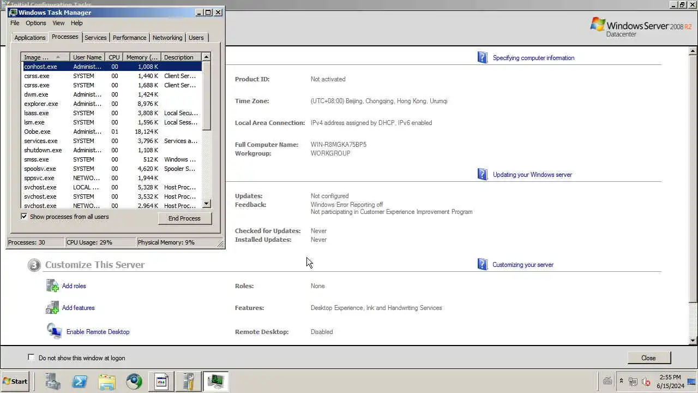Image resolution: width=698 pixels, height=393 pixels.
Task: Switch to the Applications tab
Action: click(30, 38)
